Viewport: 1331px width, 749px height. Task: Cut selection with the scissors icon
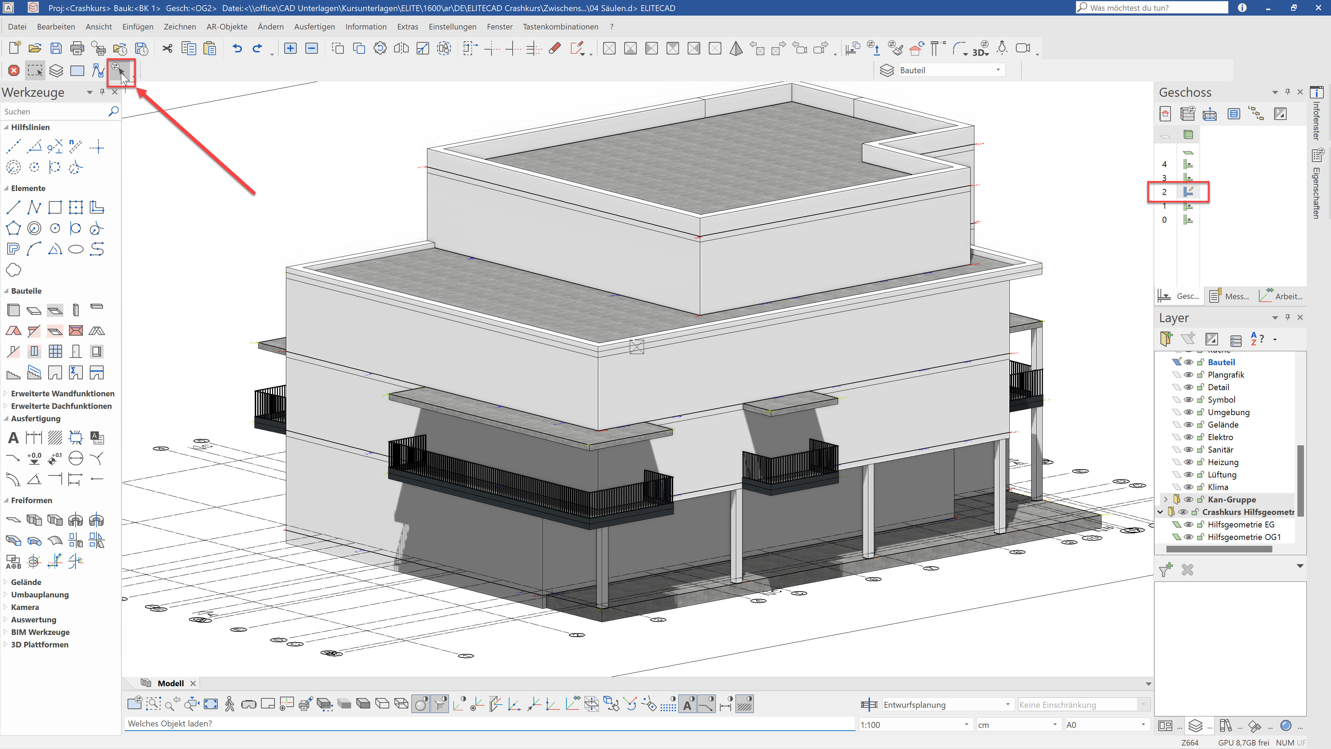(167, 48)
